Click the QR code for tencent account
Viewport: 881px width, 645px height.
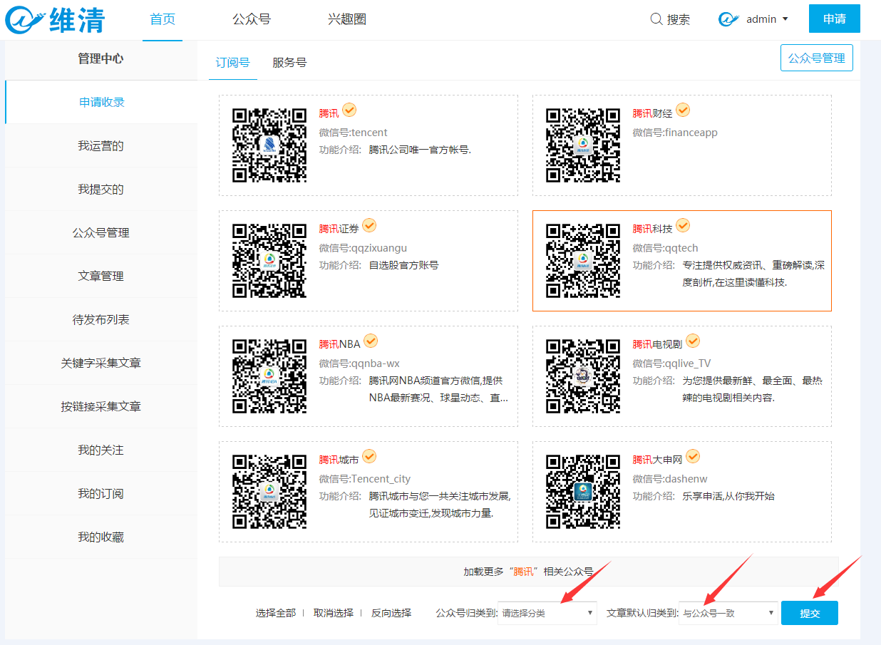click(x=270, y=145)
